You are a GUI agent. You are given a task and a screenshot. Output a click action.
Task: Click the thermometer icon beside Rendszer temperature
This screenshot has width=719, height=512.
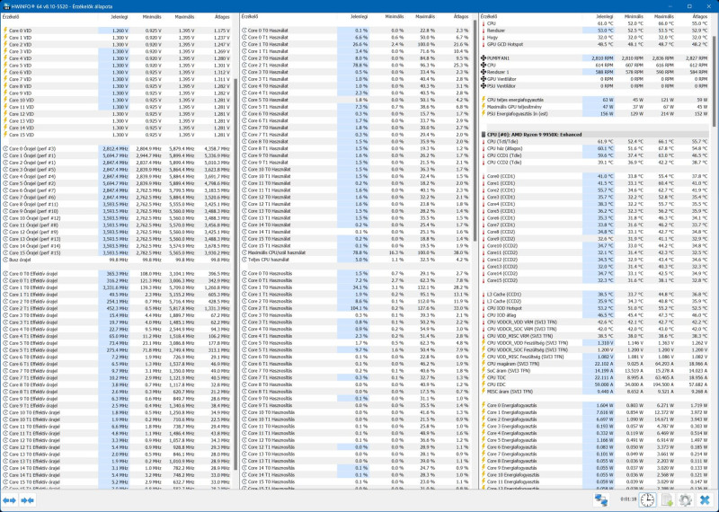484,31
